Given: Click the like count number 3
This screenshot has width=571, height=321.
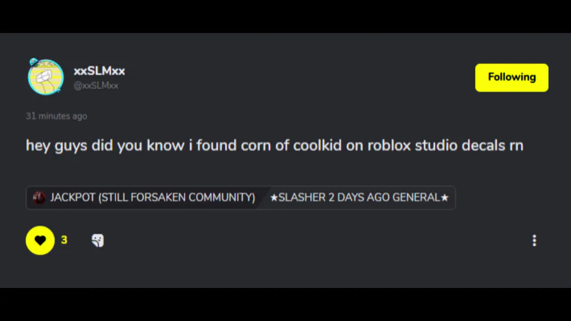Looking at the screenshot, I should [64, 240].
